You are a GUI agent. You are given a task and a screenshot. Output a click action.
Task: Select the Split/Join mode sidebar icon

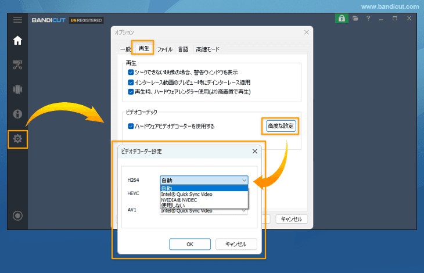click(17, 89)
